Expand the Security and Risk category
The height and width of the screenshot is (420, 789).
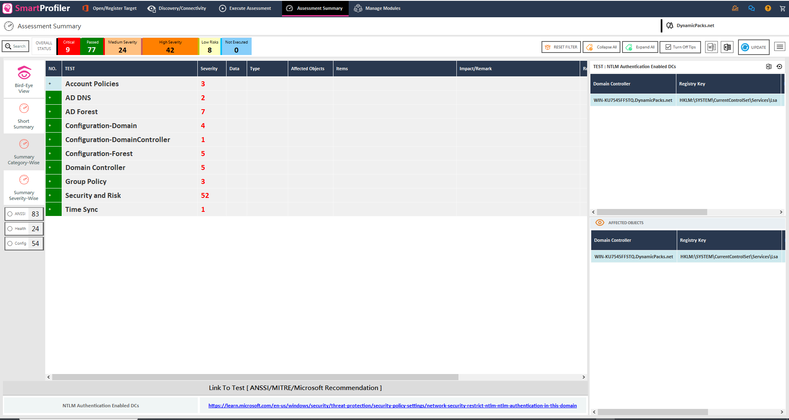53,195
